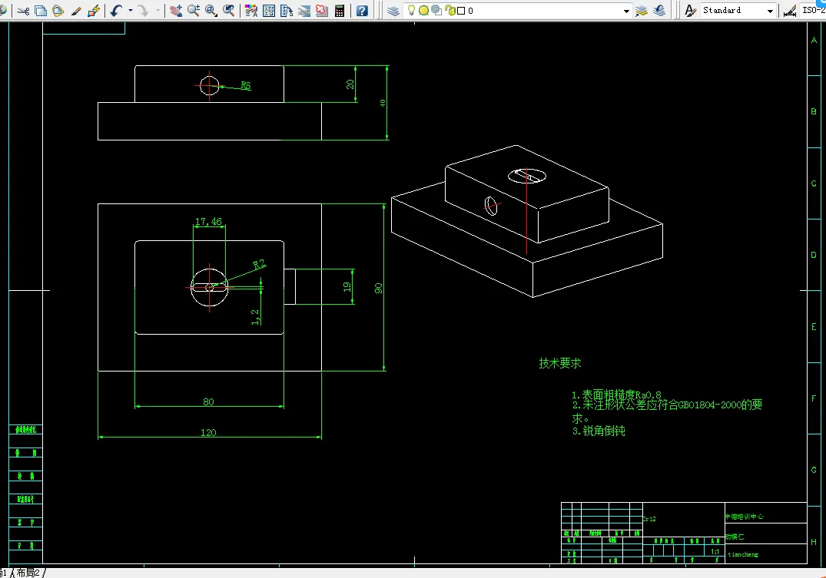Toggle layer 0 lock padlock icon

coord(449,10)
